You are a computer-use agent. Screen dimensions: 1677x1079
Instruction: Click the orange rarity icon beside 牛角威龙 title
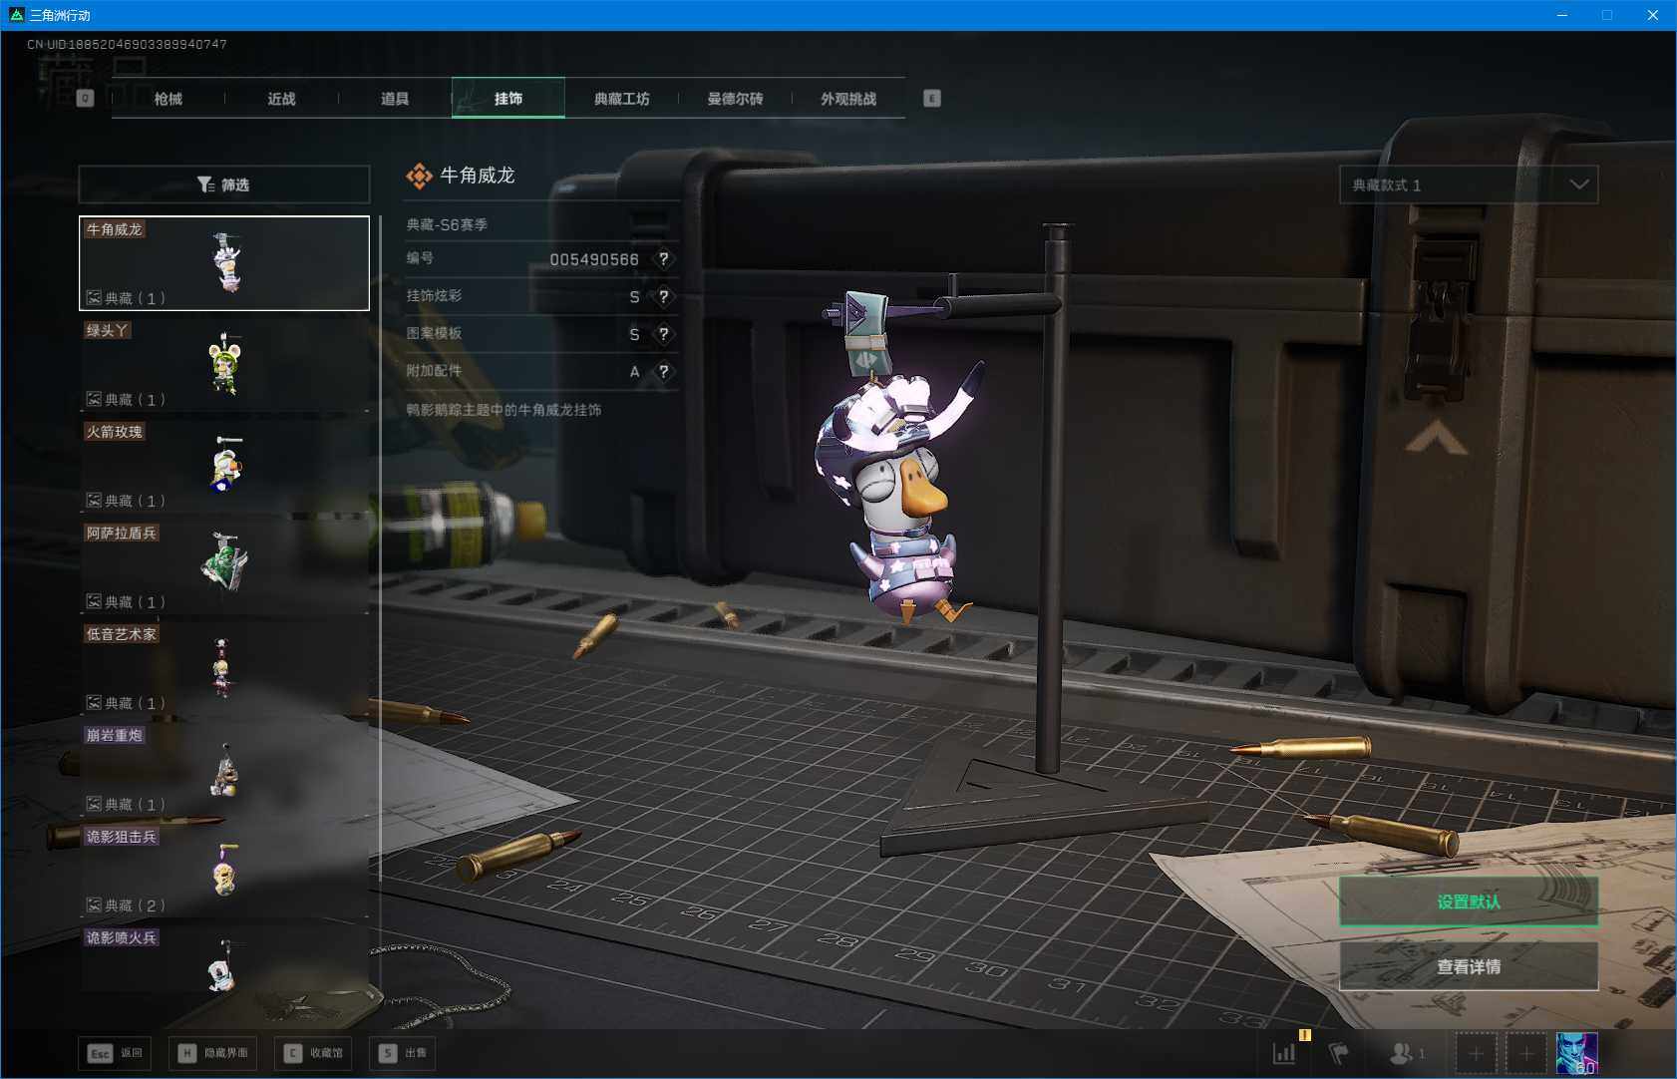419,176
